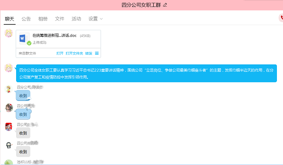
Task: Switch to the 相册 tab
Action: [x=43, y=19]
